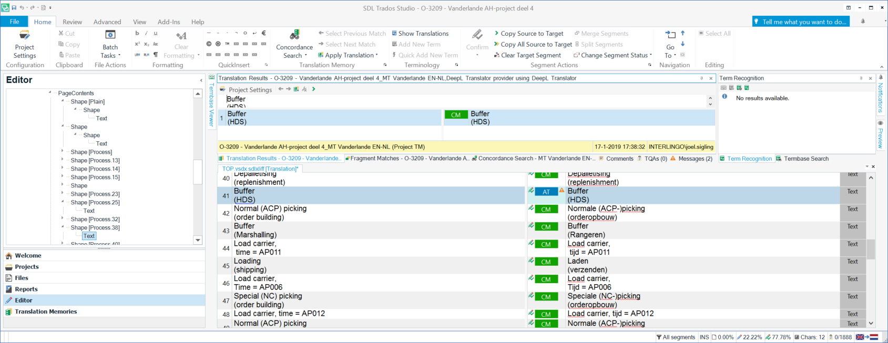Switch to the Advanced ribbon tab
This screenshot has height=343, width=888.
pyautogui.click(x=107, y=22)
